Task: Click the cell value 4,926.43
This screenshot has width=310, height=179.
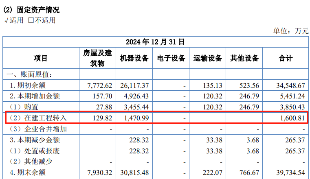Action: 136,96
